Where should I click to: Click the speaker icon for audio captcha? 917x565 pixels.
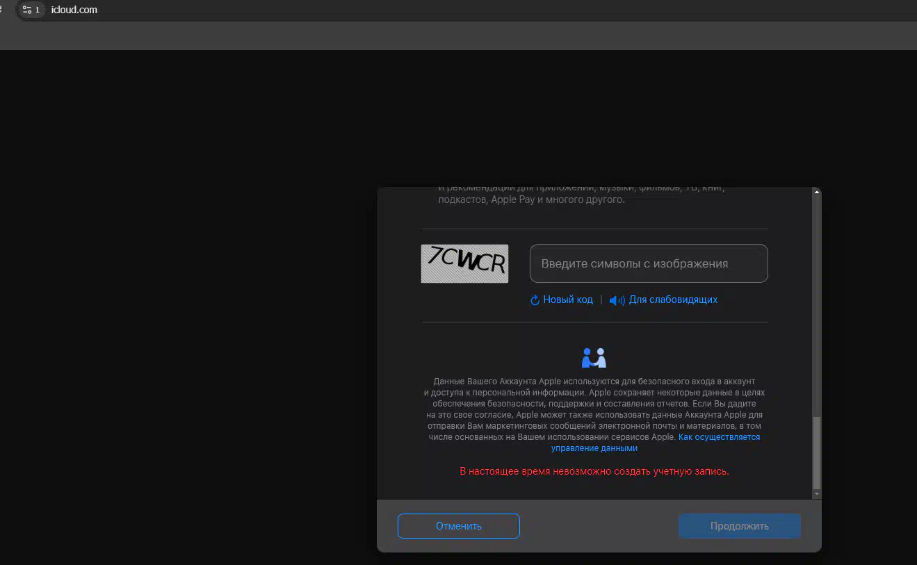click(x=617, y=300)
